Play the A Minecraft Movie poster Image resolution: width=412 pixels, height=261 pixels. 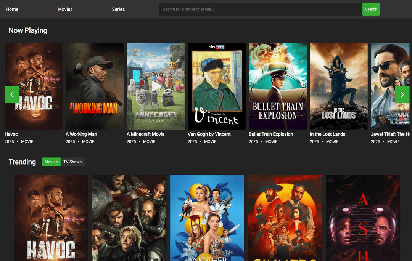(156, 86)
